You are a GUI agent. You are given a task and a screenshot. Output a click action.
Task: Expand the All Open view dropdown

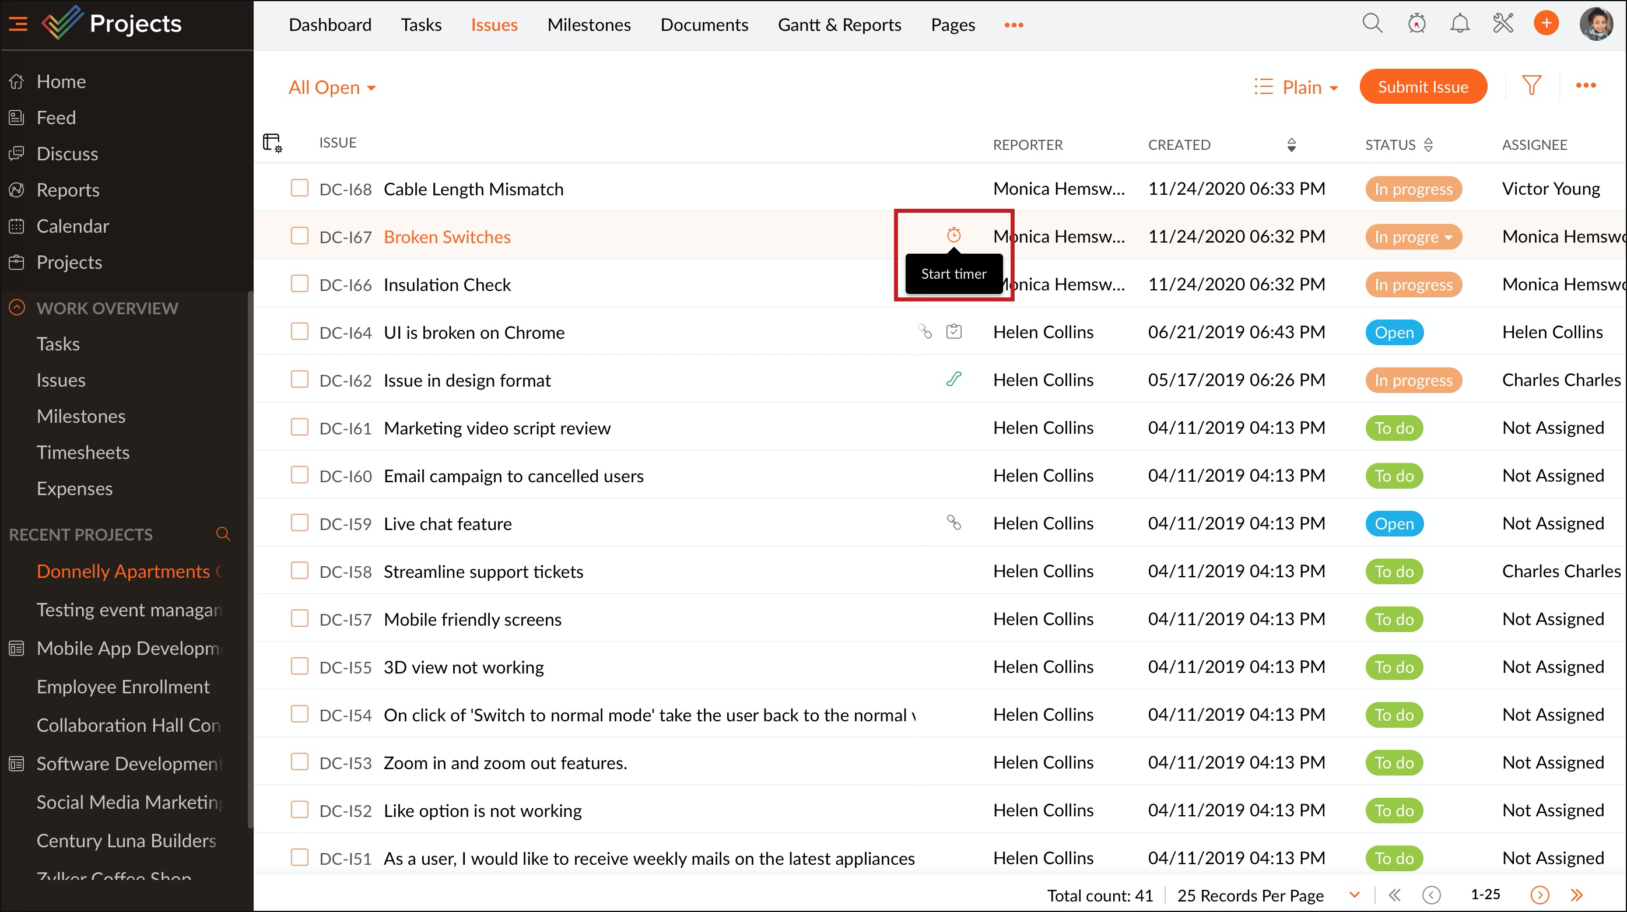(332, 87)
